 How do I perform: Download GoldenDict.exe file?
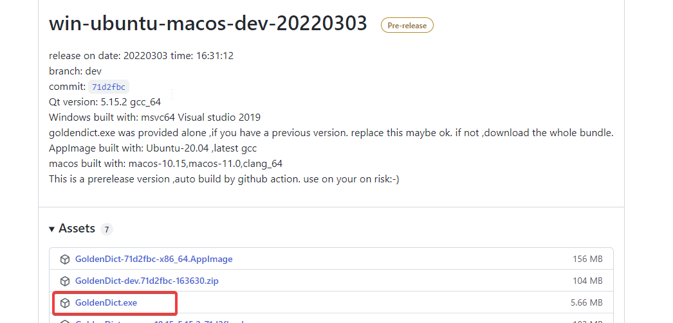pyautogui.click(x=106, y=303)
